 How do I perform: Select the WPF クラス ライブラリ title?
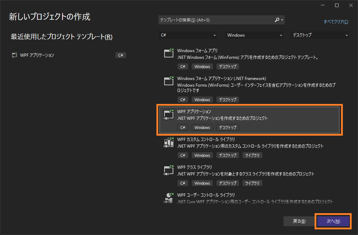click(194, 167)
